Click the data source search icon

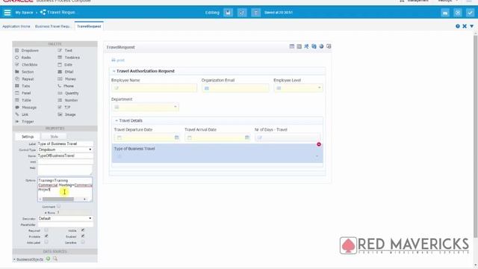(x=55, y=259)
